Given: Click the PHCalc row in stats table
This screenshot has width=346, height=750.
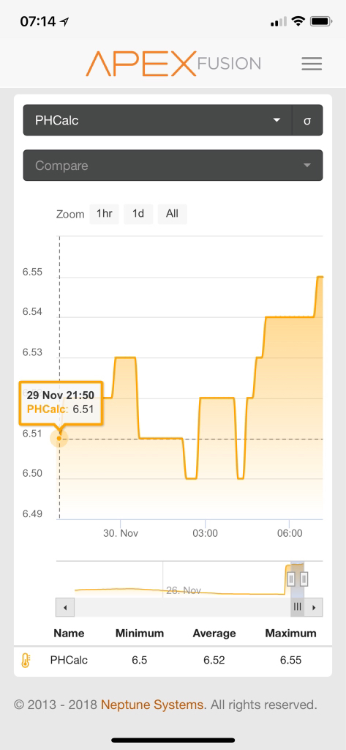Looking at the screenshot, I should (x=173, y=661).
